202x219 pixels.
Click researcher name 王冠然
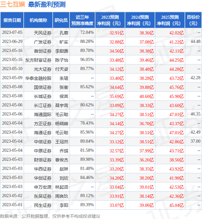(x=62, y=142)
